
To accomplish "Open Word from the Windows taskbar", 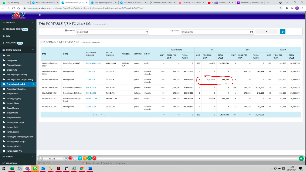I will point(90,169).
